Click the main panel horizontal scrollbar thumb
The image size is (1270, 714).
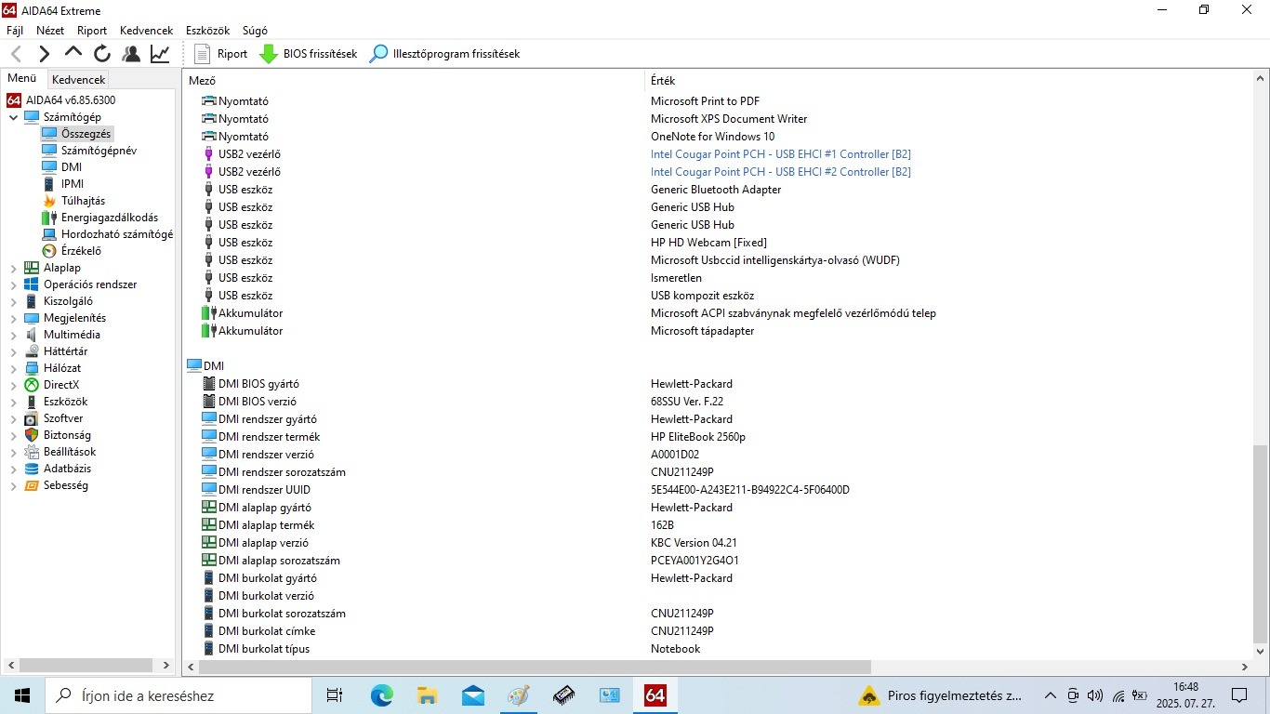point(535,667)
